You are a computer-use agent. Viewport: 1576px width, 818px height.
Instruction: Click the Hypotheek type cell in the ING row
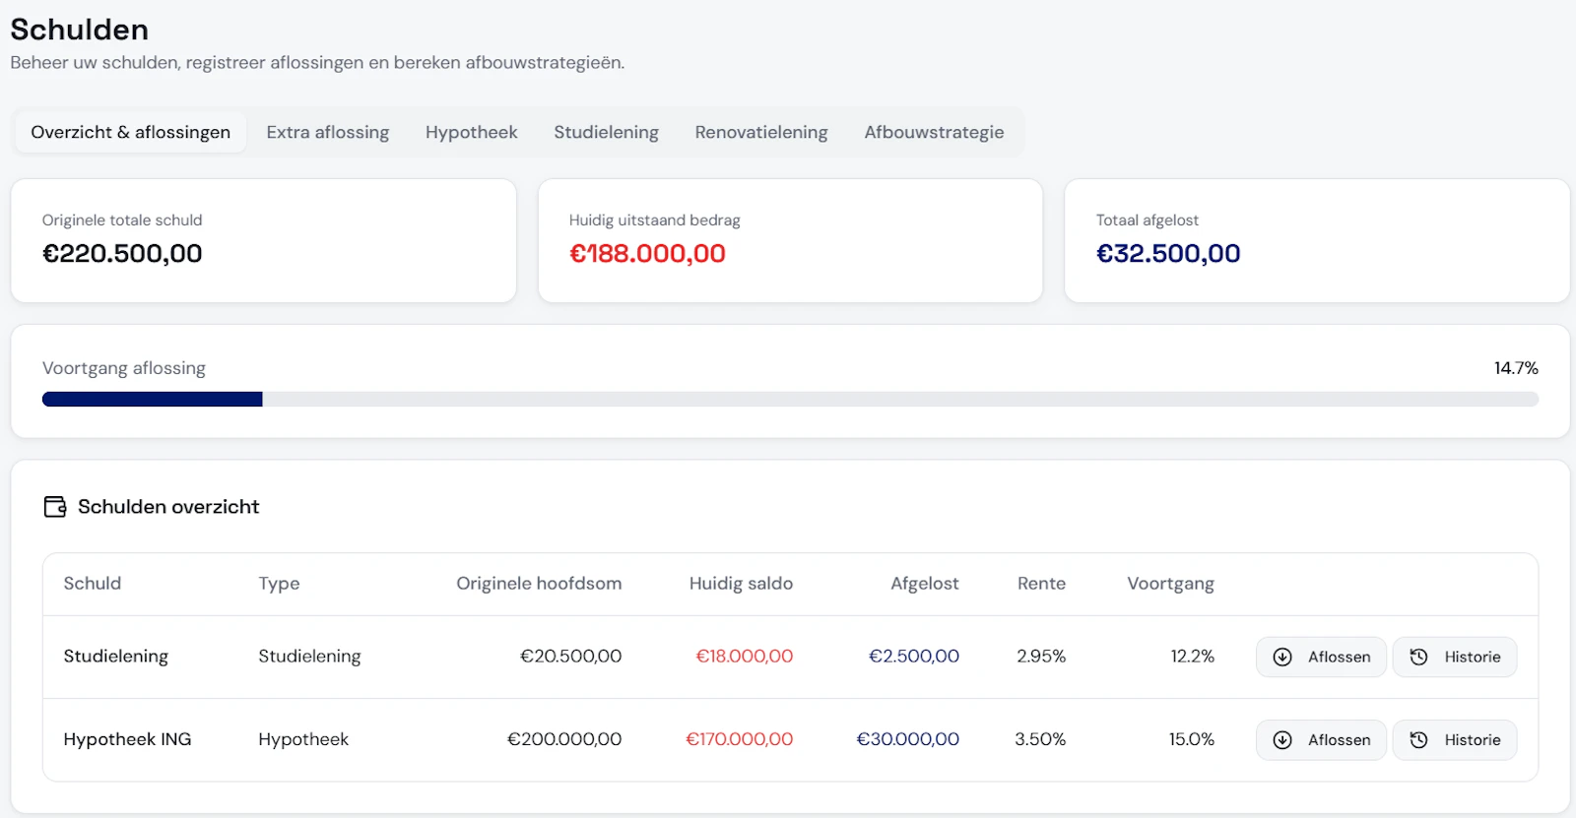[303, 739]
